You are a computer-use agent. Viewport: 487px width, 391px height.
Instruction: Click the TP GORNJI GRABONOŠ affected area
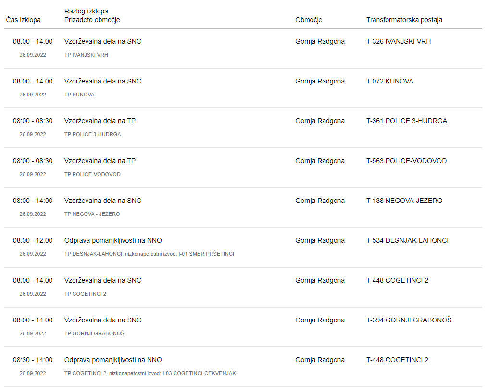(94, 333)
